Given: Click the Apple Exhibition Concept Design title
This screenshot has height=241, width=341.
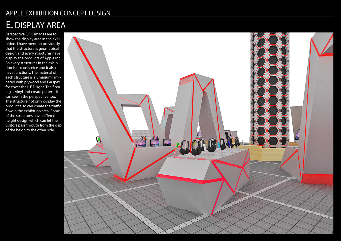Looking at the screenshot, I should (58, 13).
